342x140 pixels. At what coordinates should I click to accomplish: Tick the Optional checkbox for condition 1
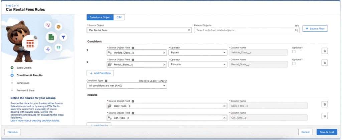point(294,52)
